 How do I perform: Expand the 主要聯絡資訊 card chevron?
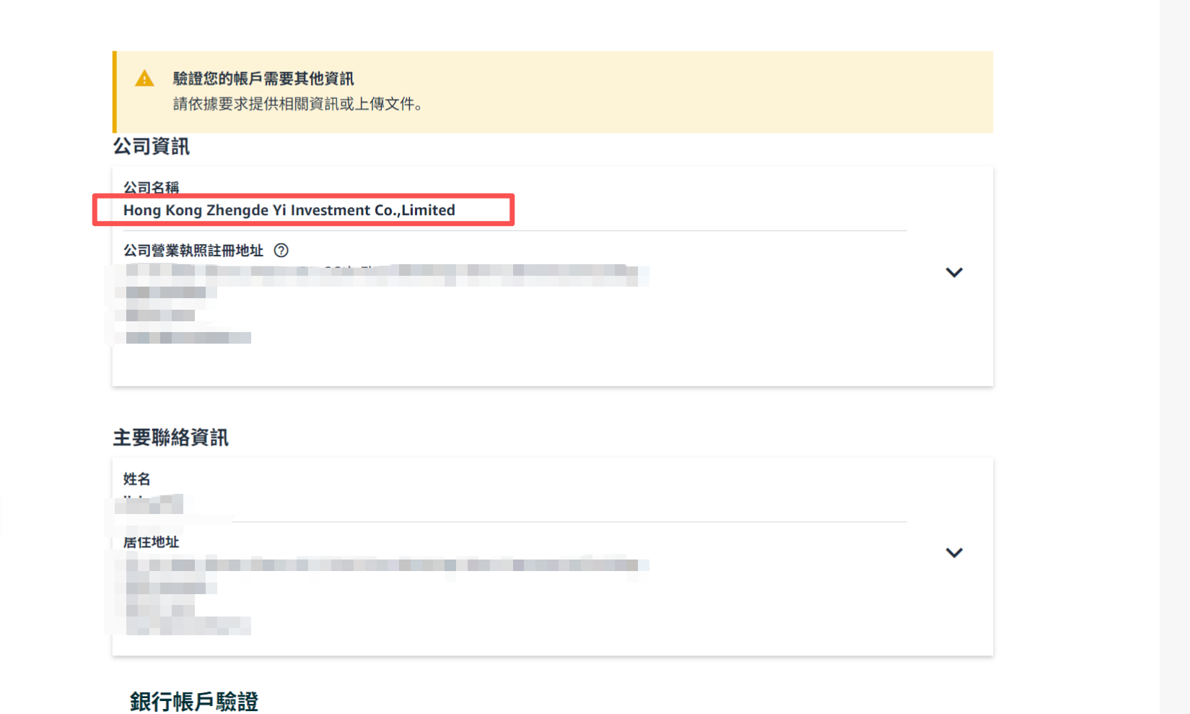tap(954, 552)
